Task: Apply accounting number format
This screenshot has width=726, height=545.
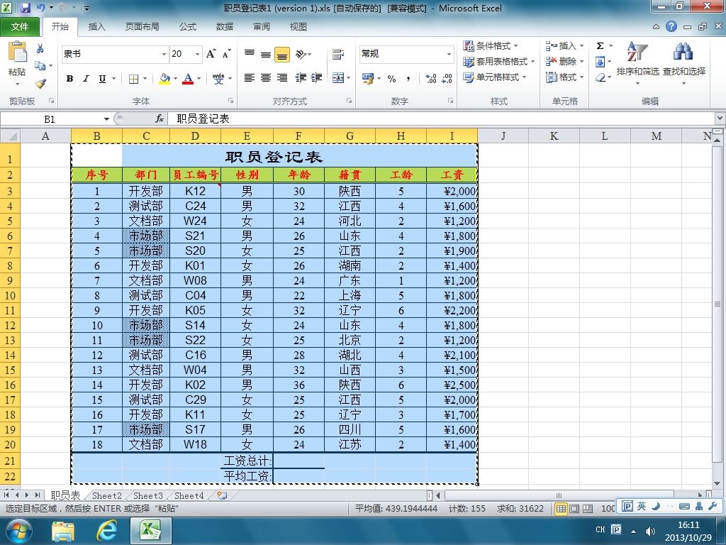Action: click(368, 78)
